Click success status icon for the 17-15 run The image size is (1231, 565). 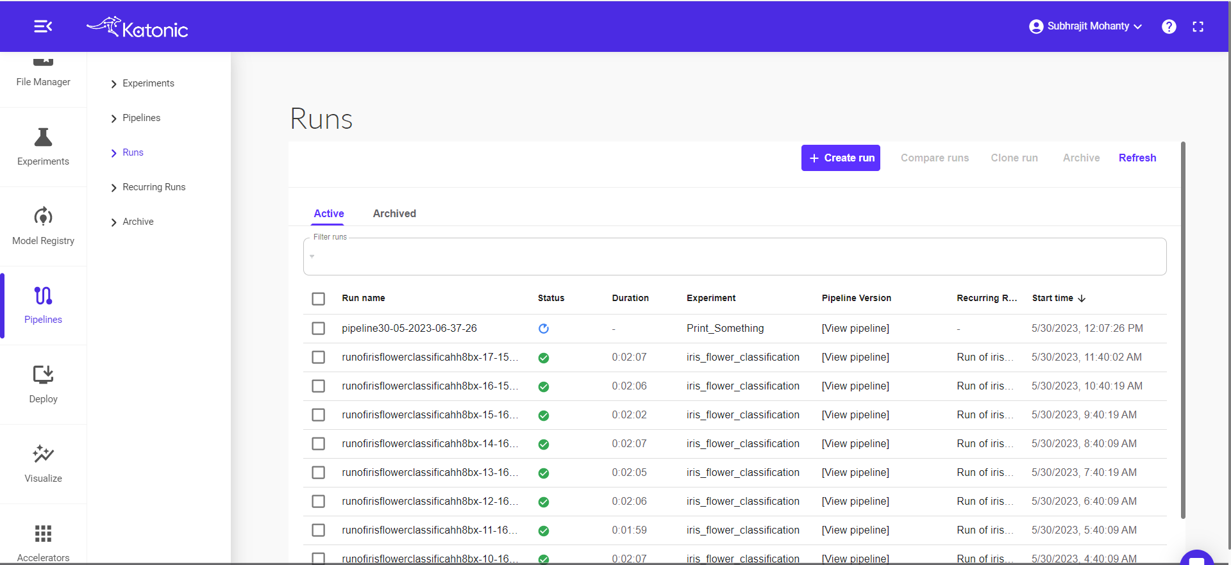[544, 357]
